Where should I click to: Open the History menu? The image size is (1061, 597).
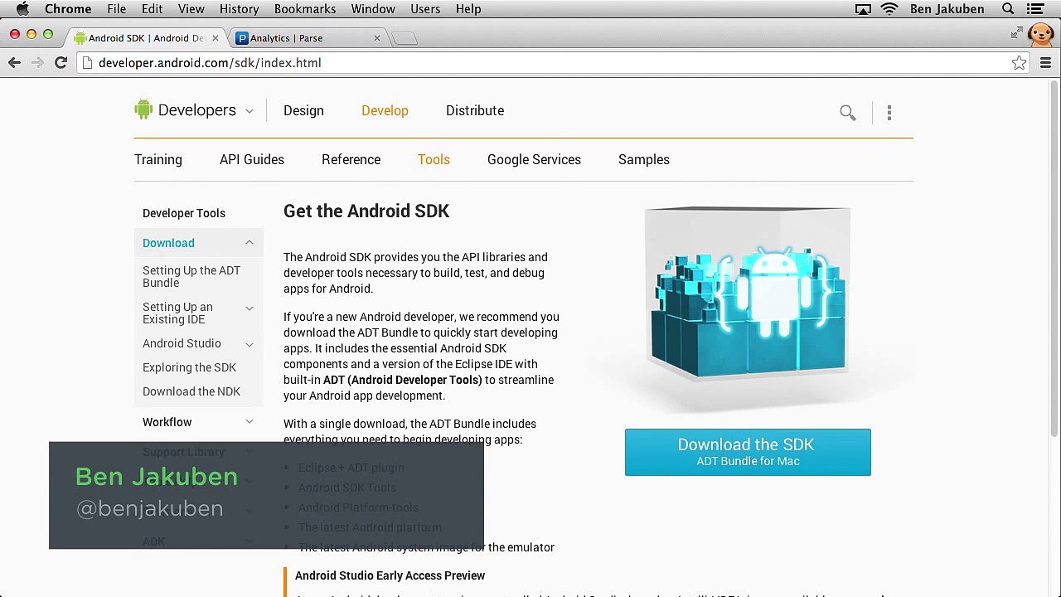pyautogui.click(x=239, y=9)
